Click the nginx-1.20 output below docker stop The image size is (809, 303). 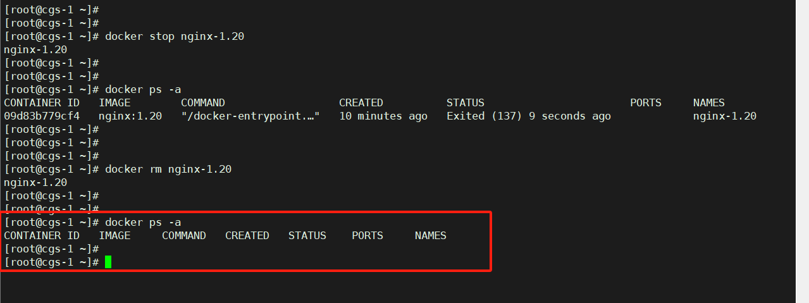tap(35, 49)
